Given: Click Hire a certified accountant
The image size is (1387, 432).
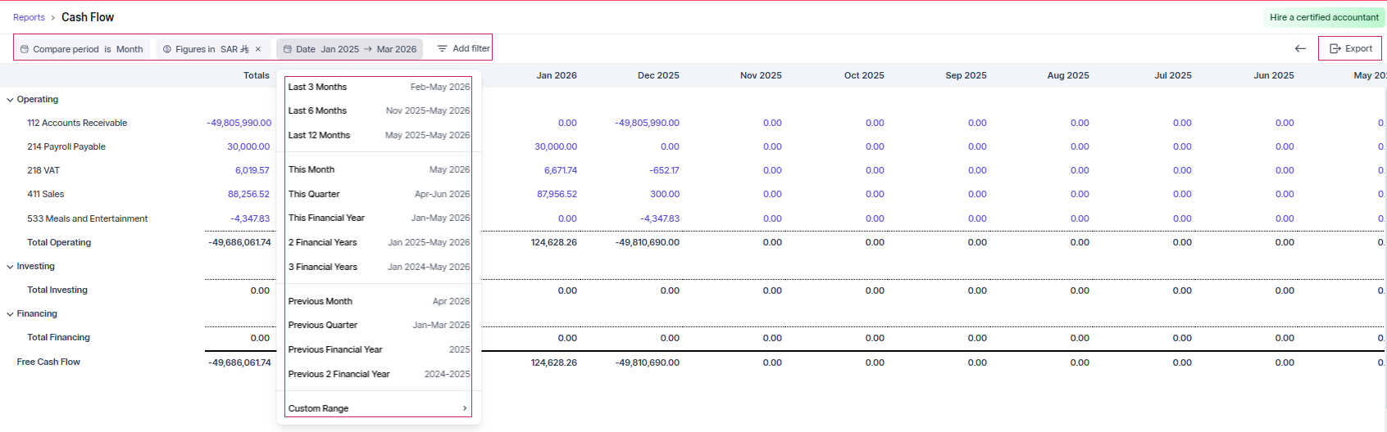Looking at the screenshot, I should [x=1324, y=17].
